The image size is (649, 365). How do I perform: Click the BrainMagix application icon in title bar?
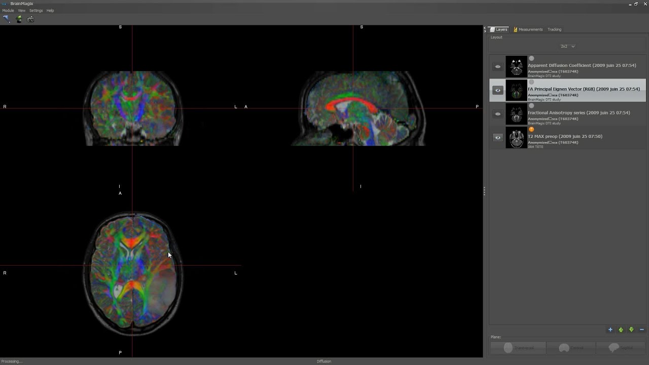5,4
